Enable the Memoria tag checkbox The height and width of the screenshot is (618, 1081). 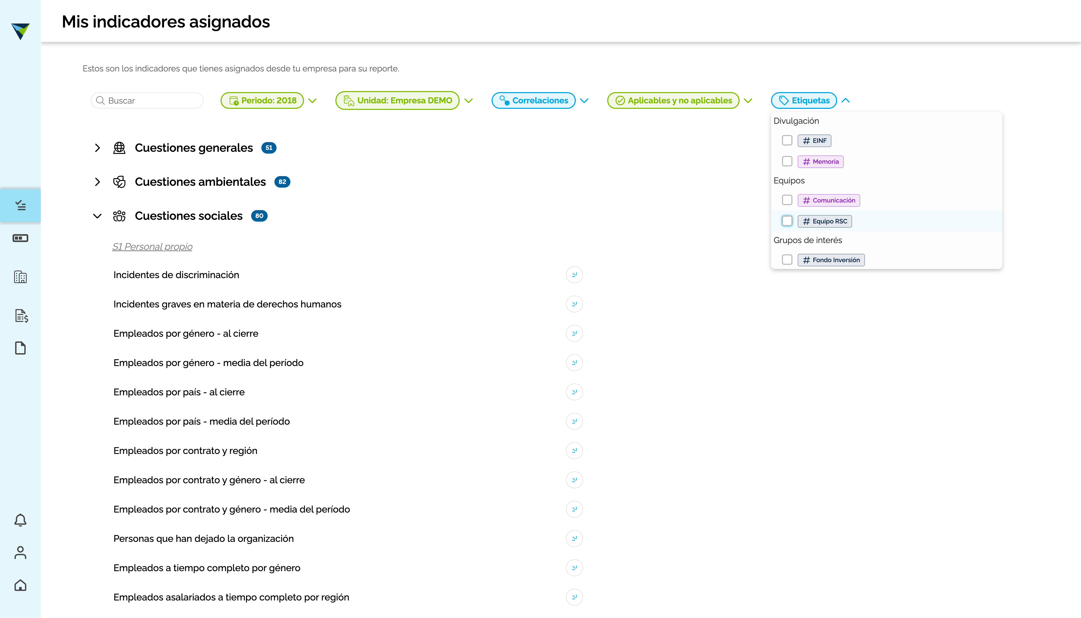pos(787,161)
